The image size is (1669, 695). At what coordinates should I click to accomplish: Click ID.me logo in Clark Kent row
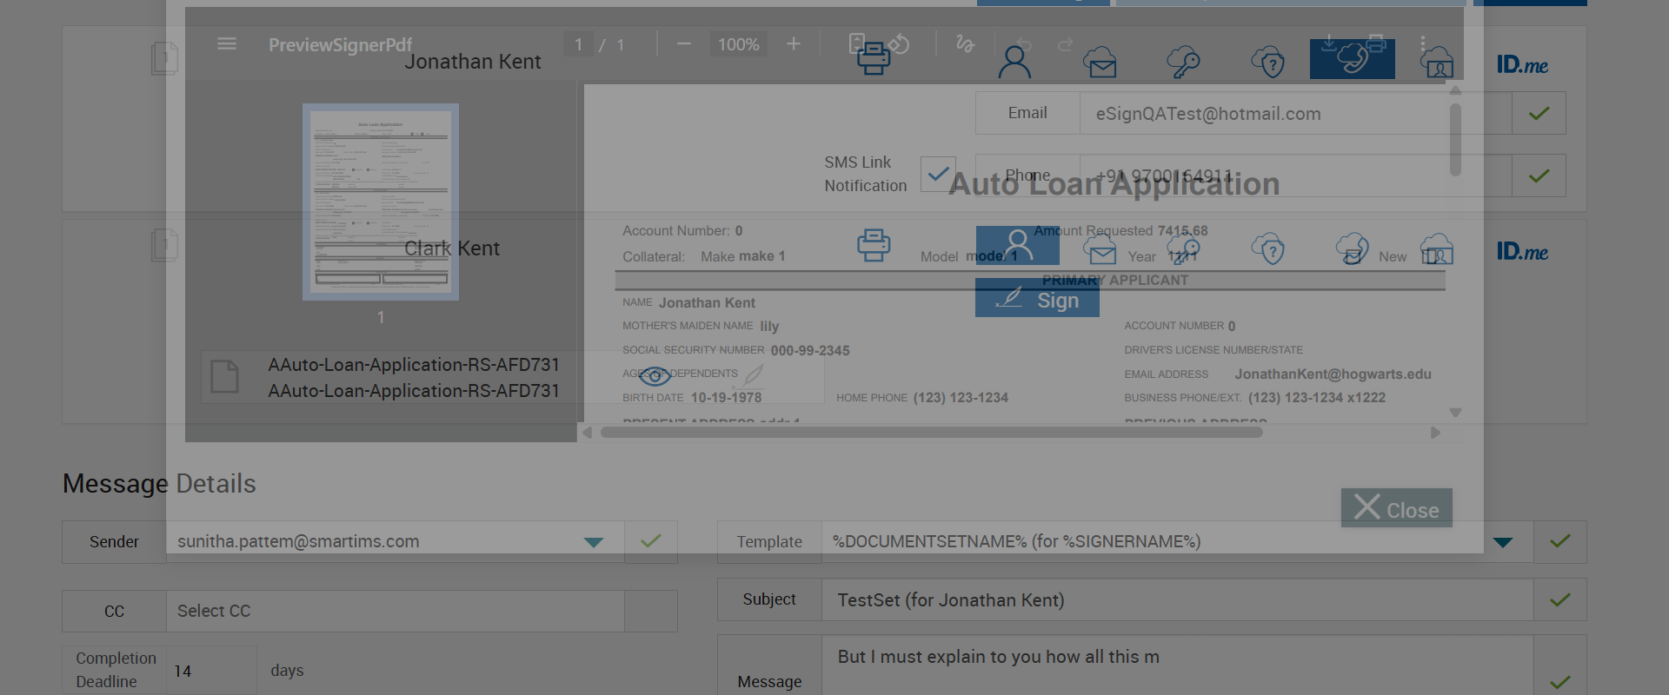coord(1522,251)
